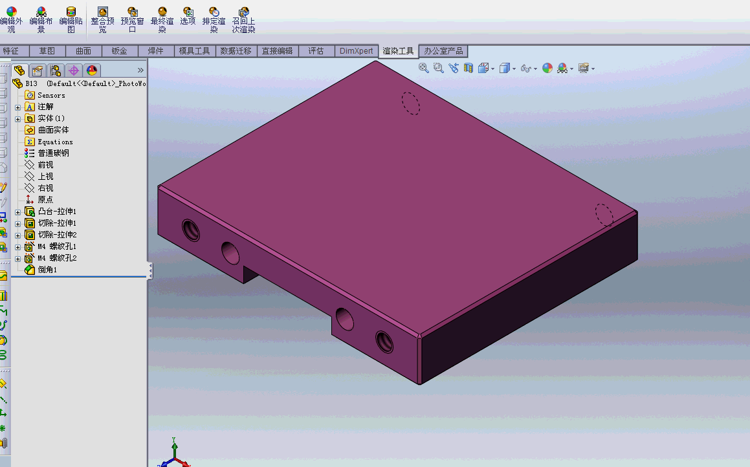750x467 pixels.
Task: Open Display Style dropdown arrow
Action: [514, 69]
